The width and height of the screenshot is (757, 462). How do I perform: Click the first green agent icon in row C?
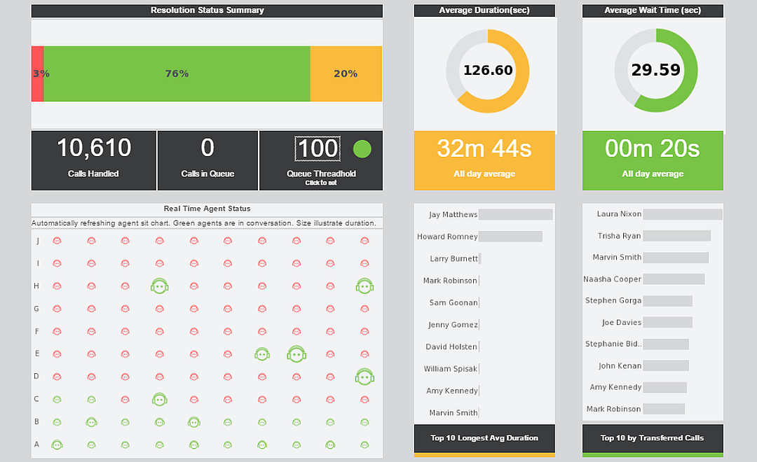tap(57, 399)
